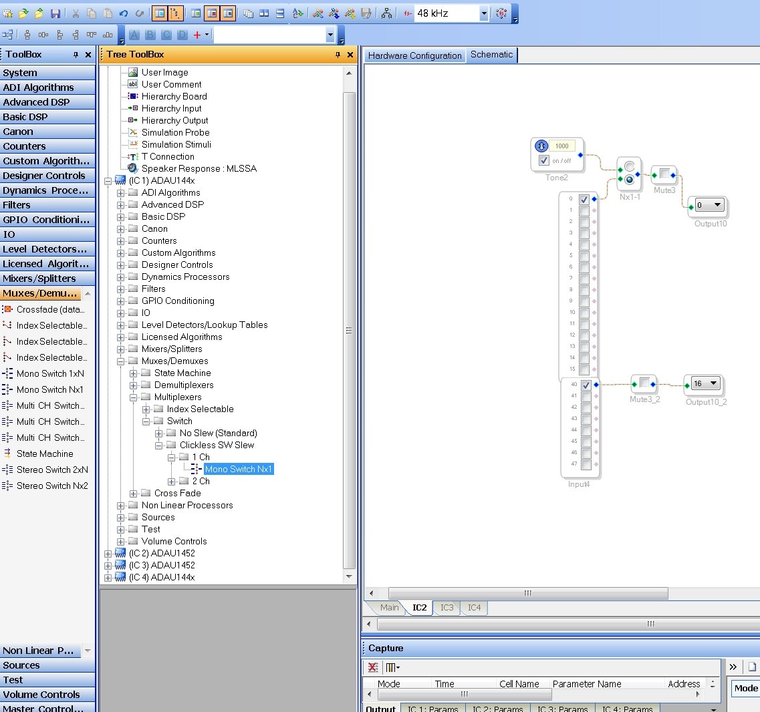This screenshot has height=712, width=760.
Task: Switch to the IC3 schematic tab
Action: 447,607
